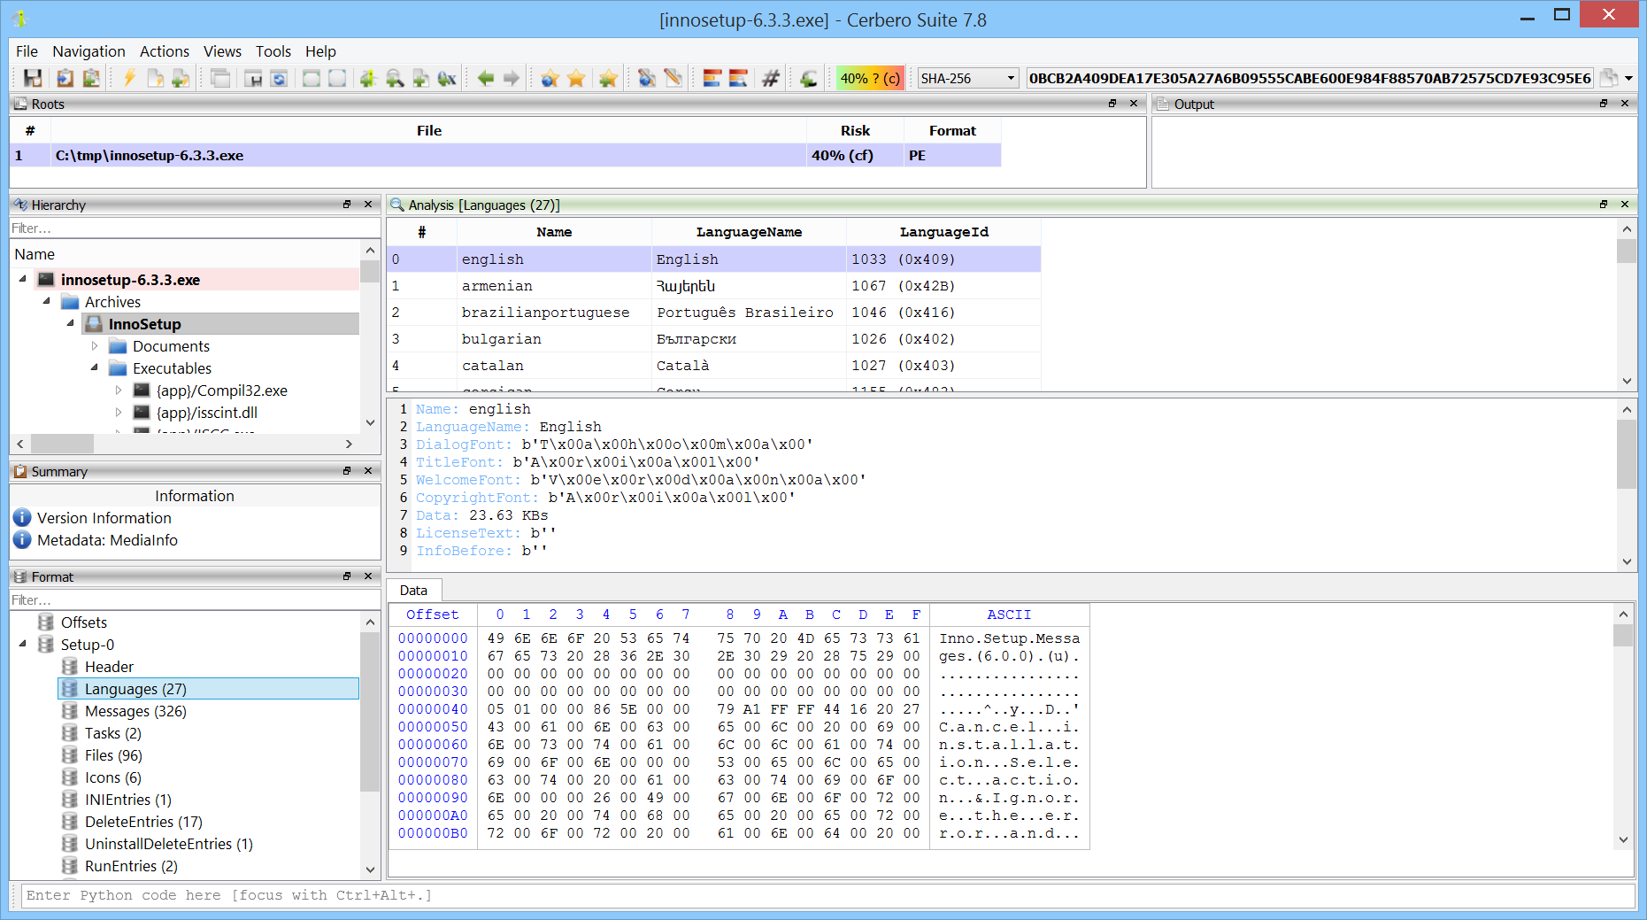Go back with the green left arrow

click(485, 78)
